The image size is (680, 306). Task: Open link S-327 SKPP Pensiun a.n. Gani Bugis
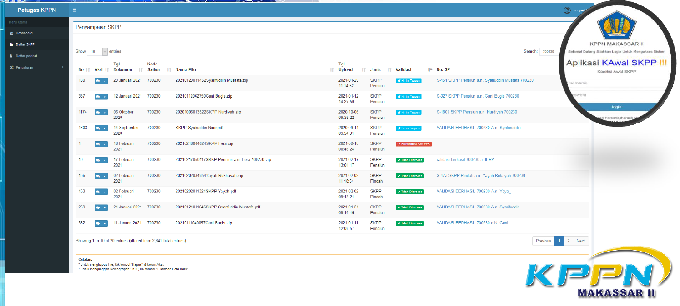click(x=478, y=96)
